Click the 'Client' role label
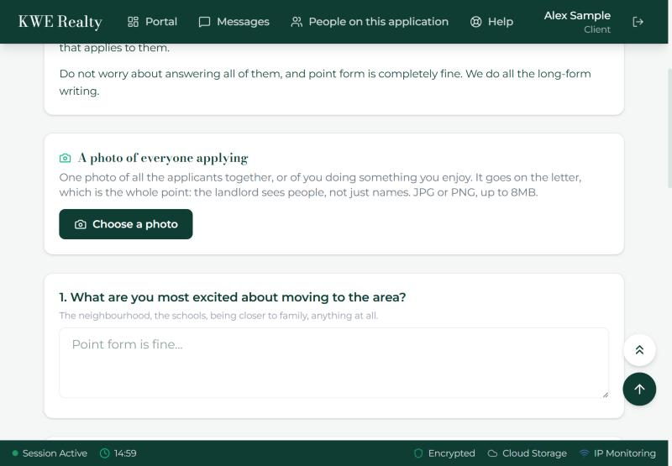The image size is (672, 466). 597,29
